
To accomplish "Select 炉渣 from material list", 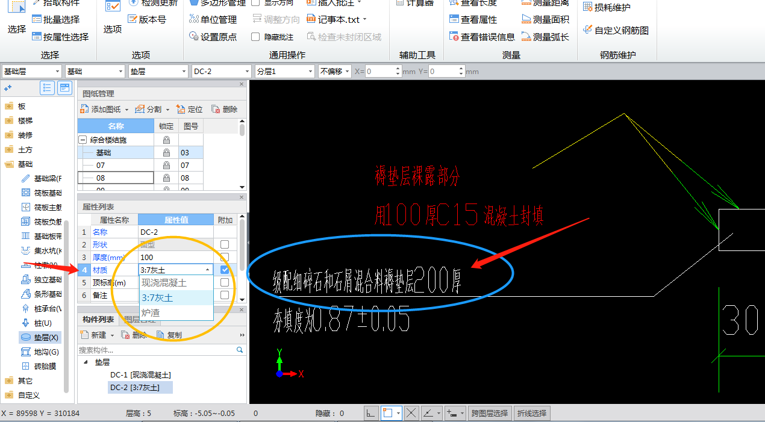I will pos(176,312).
